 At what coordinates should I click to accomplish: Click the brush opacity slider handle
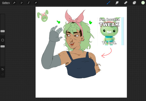click(3, 46)
